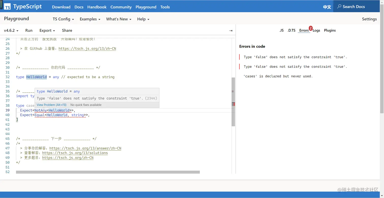Click the Share button

pyautogui.click(x=67, y=30)
